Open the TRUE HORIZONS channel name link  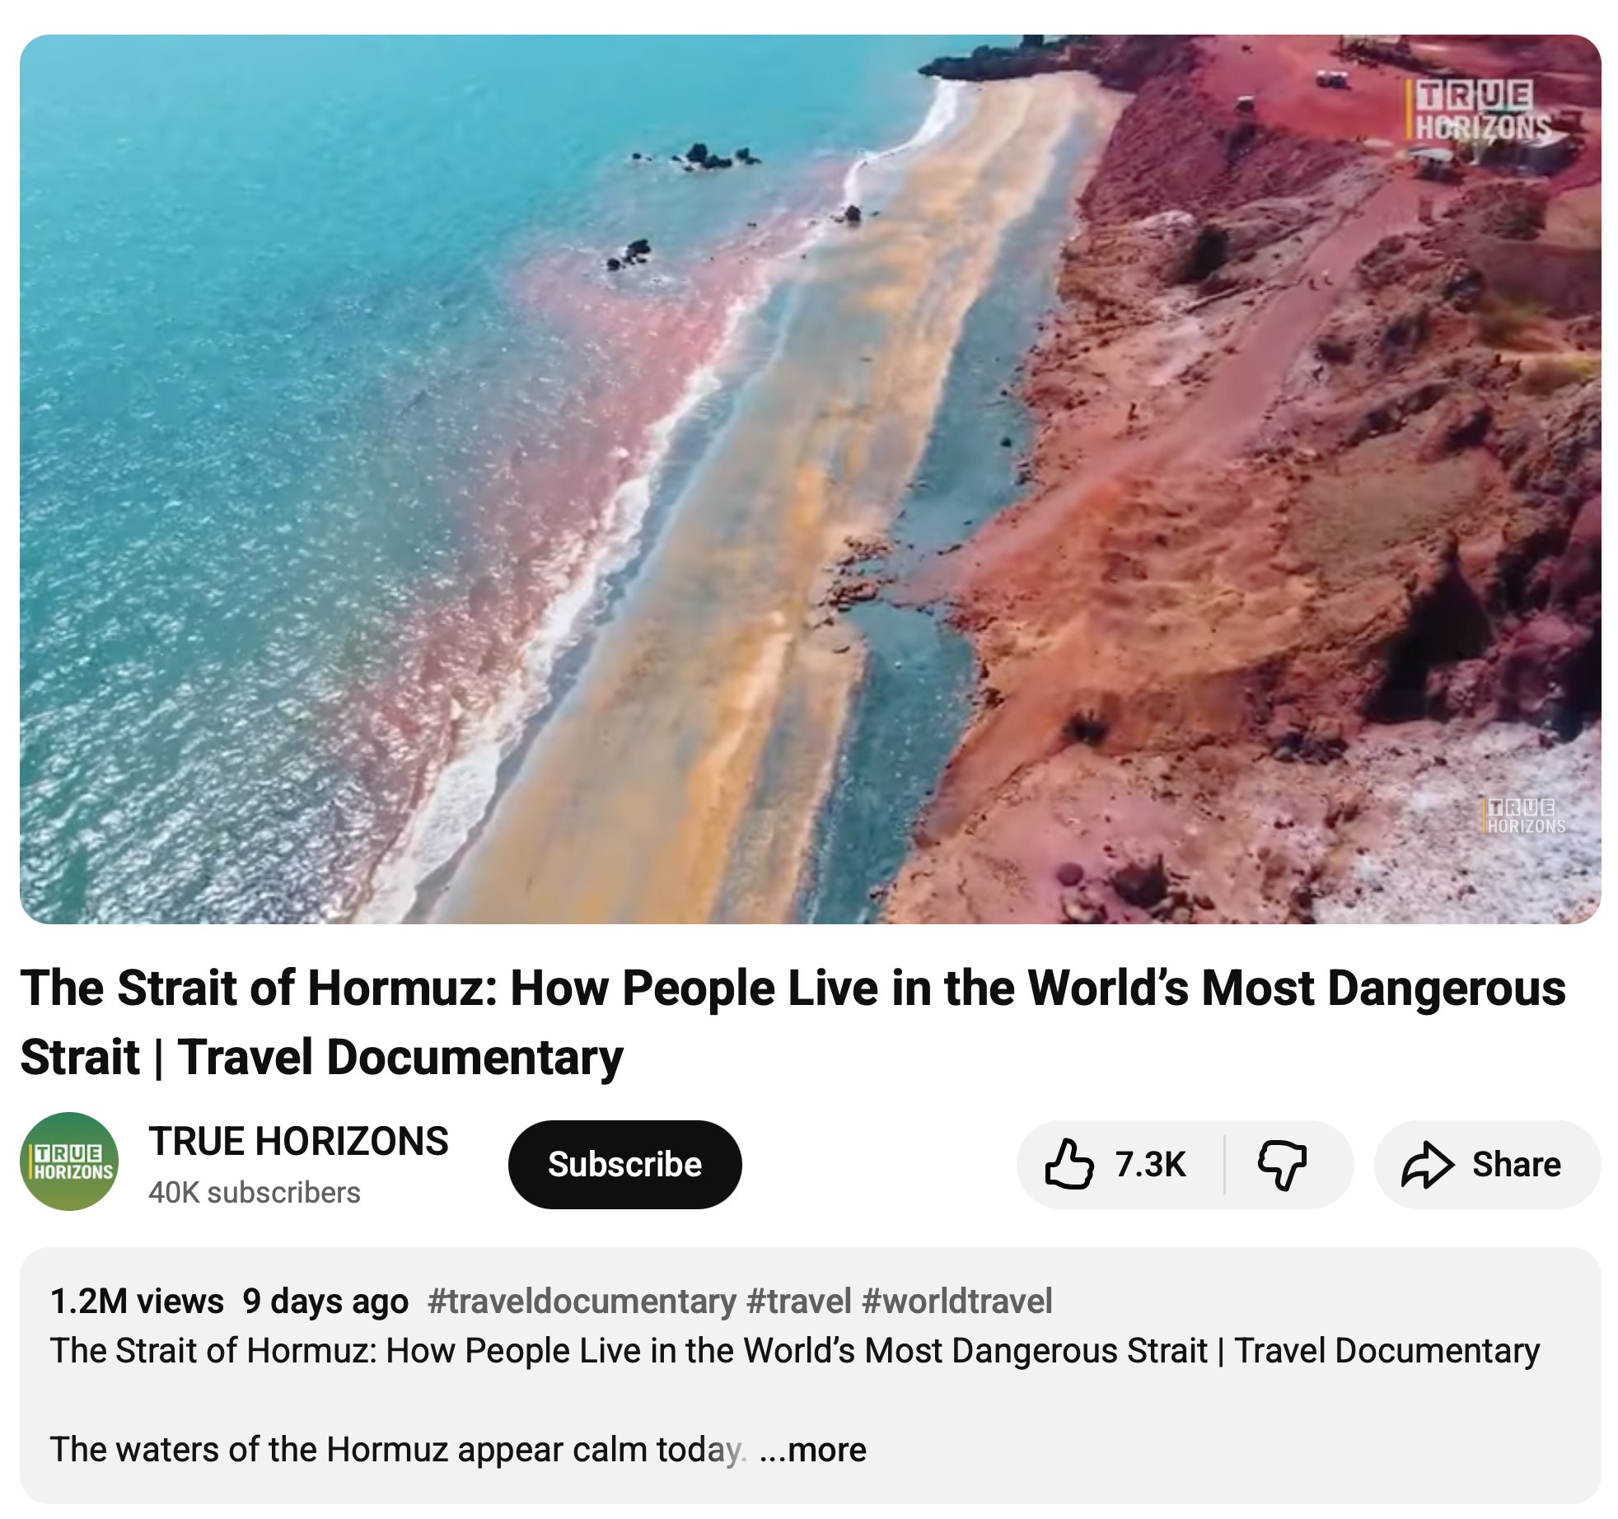[x=298, y=1141]
